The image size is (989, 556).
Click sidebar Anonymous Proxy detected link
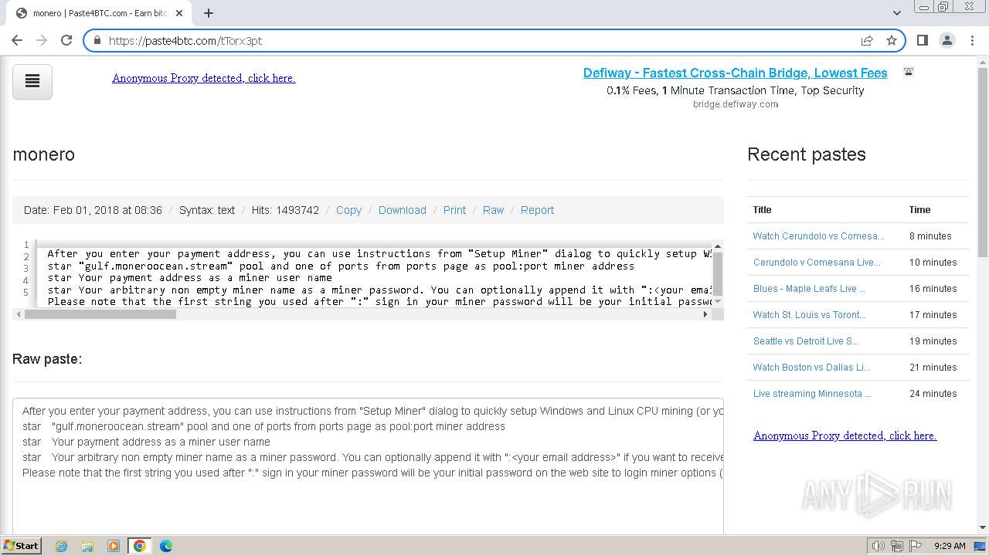coord(845,436)
